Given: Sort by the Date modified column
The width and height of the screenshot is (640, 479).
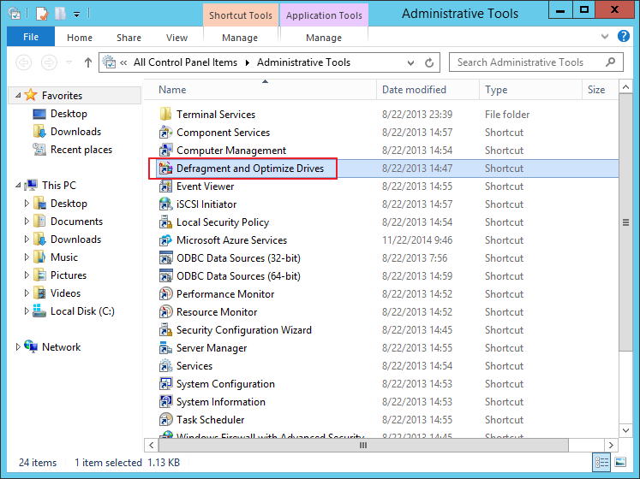Looking at the screenshot, I should (413, 90).
